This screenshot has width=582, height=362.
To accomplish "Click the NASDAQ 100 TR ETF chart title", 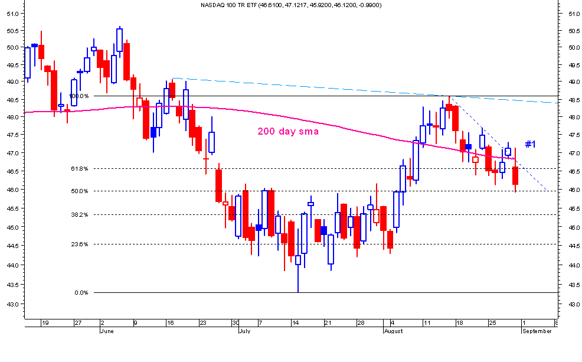I will point(291,5).
